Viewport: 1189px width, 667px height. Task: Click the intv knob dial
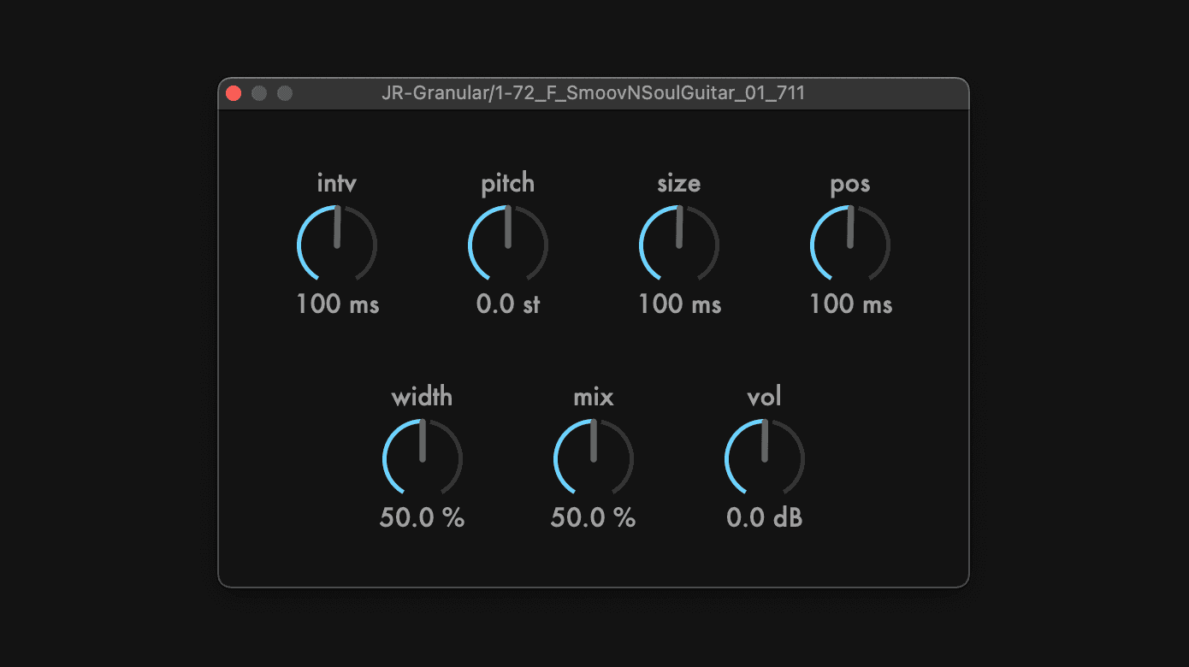(337, 245)
